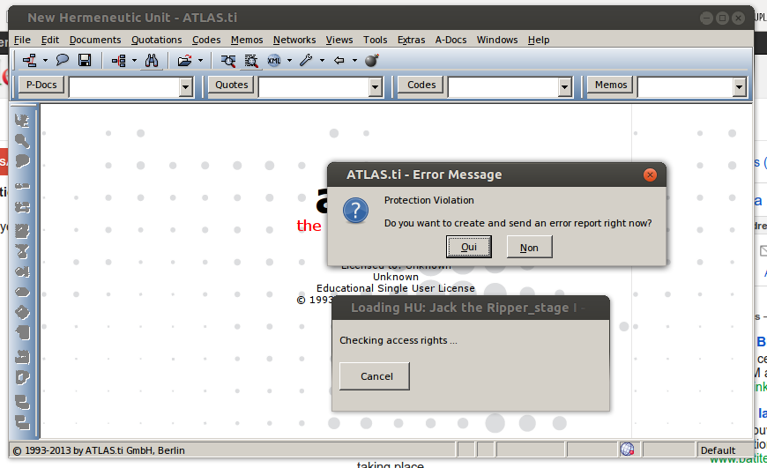The width and height of the screenshot is (767, 468).
Task: Click the greyed magnifier icon in left sidebar
Action: click(22, 141)
